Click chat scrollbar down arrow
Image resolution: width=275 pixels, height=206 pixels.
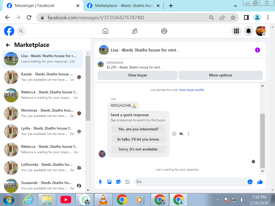pyautogui.click(x=263, y=171)
